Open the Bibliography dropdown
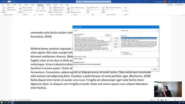This screenshot has width=185, height=104. click(58, 12)
